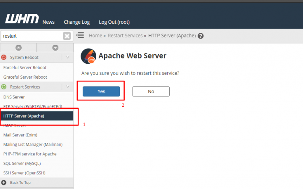Collapse the Restart Services section chevron
The height and width of the screenshot is (189, 303).
click(x=67, y=87)
